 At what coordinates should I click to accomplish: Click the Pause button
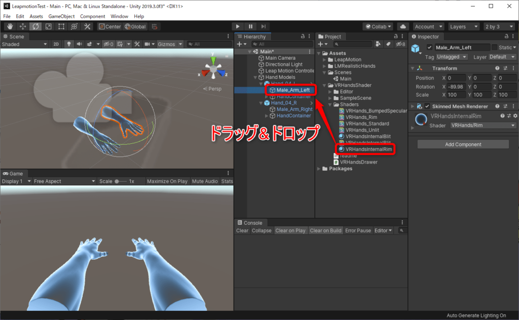tap(250, 26)
